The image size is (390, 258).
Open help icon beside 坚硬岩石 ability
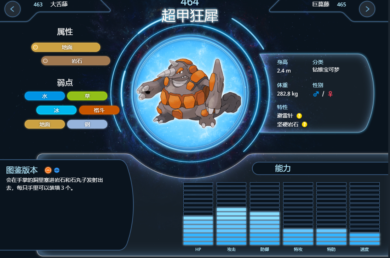tap(304, 124)
